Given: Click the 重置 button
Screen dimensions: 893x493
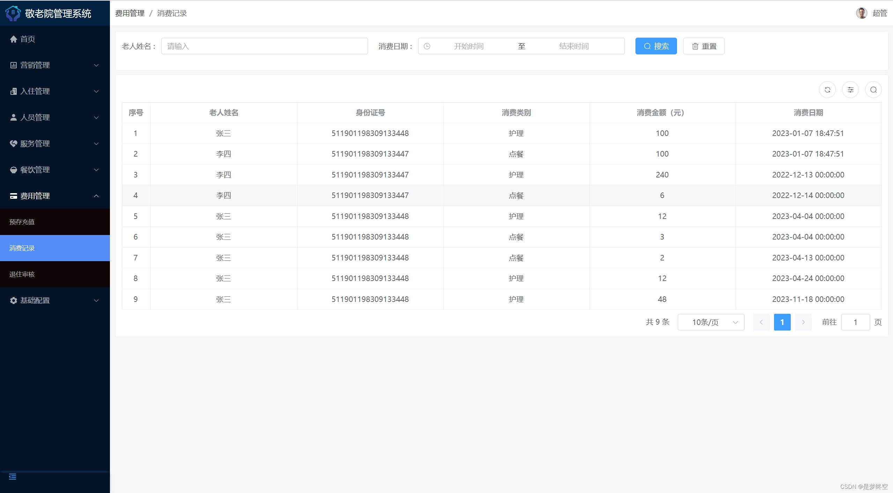Looking at the screenshot, I should [x=704, y=46].
